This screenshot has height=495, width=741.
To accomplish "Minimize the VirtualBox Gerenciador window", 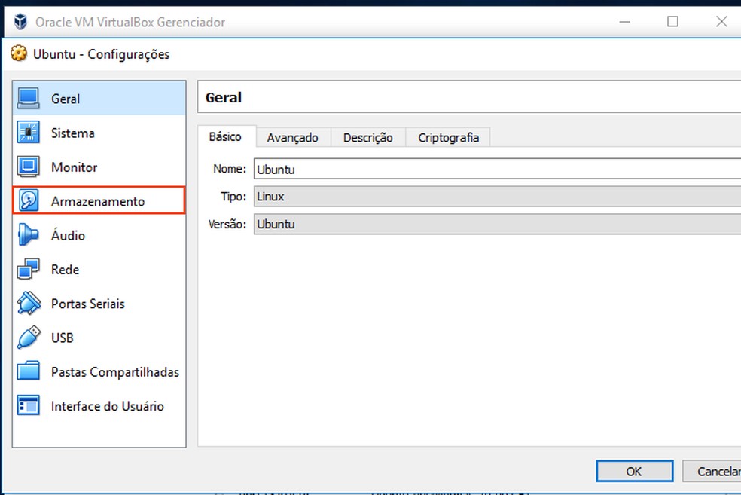I will coord(625,22).
